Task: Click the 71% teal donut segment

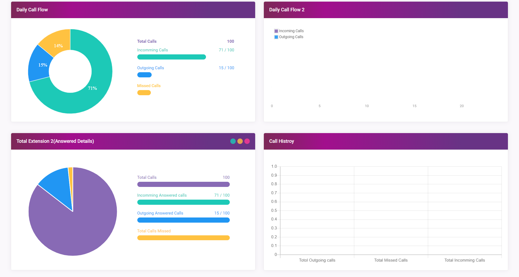Action: coord(92,92)
